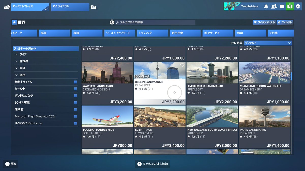Switch to the マイ ライブラリ tab
The height and width of the screenshot is (171, 305).
(x=70, y=7)
